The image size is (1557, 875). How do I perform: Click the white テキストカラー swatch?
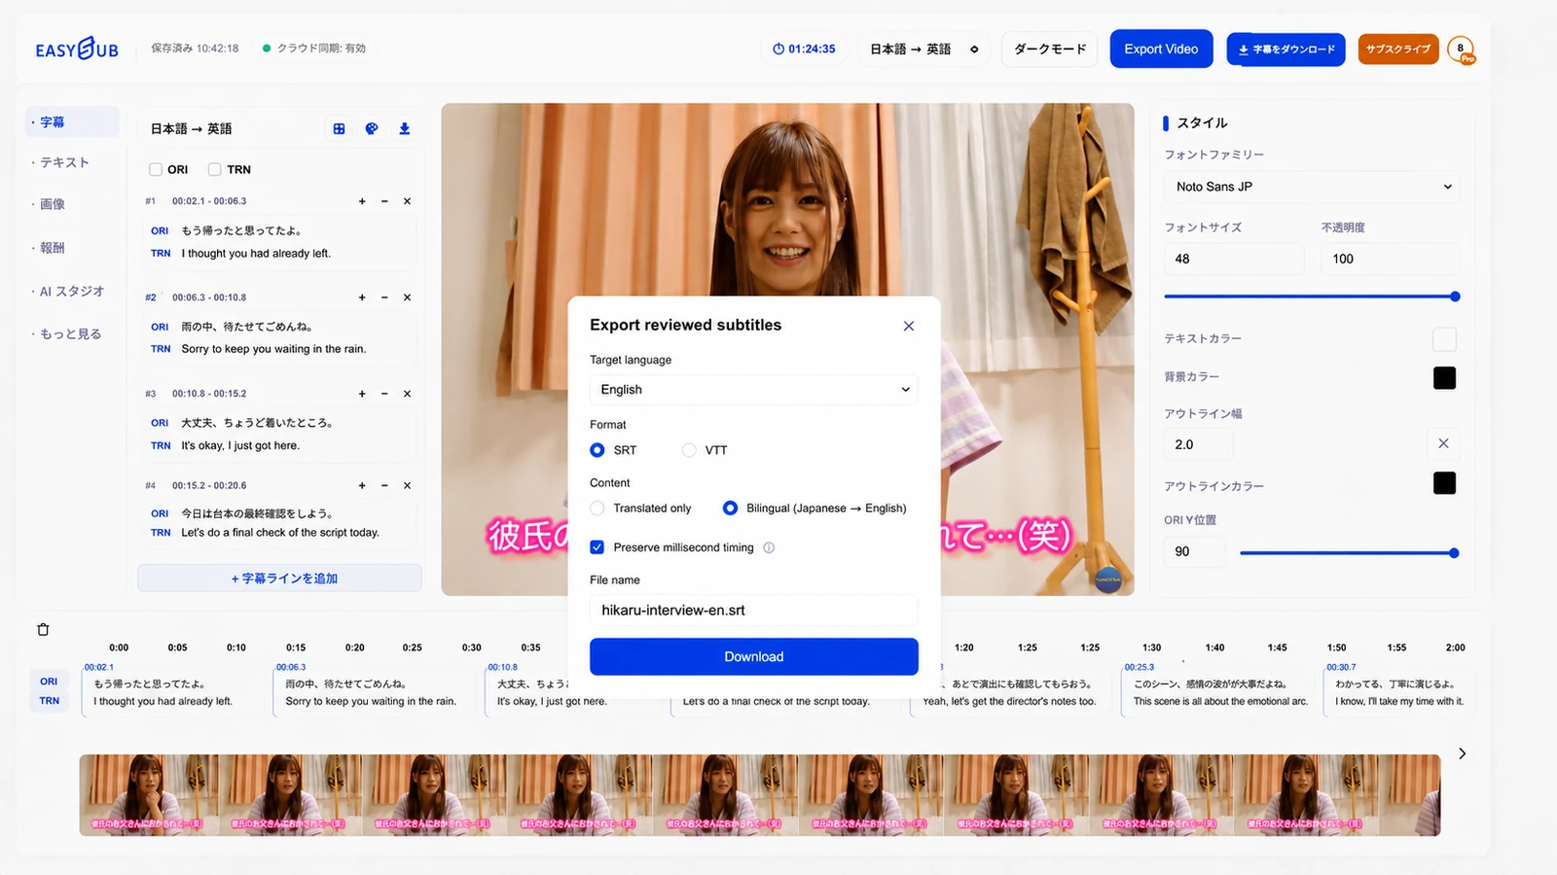pyautogui.click(x=1444, y=339)
